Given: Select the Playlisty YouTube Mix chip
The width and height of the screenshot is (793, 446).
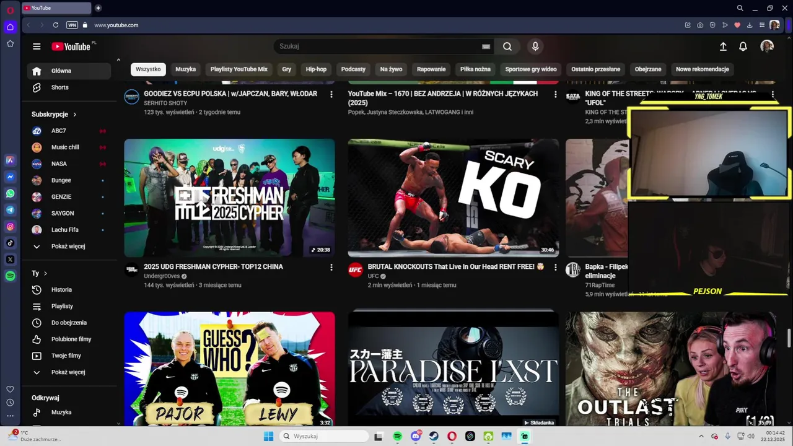Looking at the screenshot, I should (x=239, y=69).
